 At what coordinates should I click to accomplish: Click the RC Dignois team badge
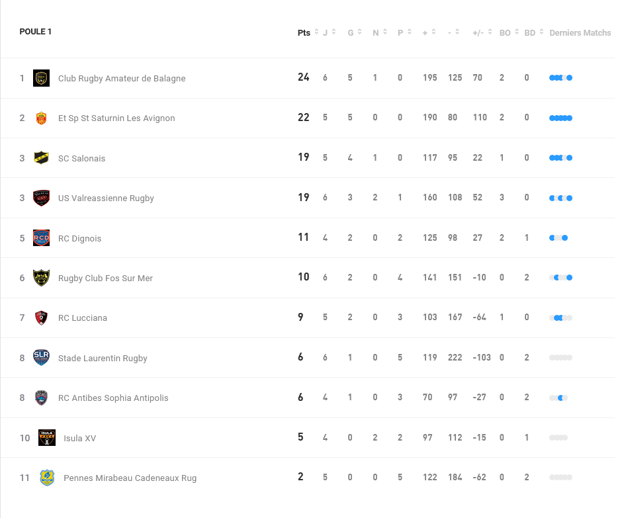(41, 238)
